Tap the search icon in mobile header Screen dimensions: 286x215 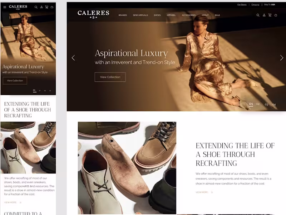(x=36, y=7)
